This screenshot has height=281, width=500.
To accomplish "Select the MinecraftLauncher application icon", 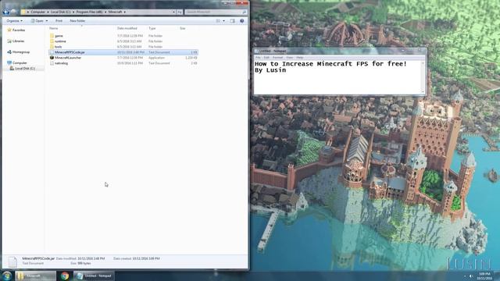I will pyautogui.click(x=52, y=58).
